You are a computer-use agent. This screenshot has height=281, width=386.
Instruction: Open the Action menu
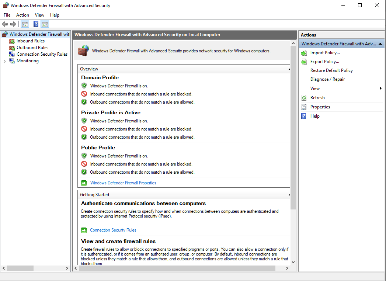pyautogui.click(x=22, y=15)
